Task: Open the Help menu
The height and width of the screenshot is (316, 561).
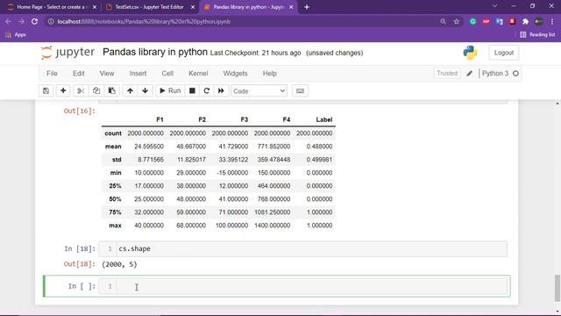Action: click(x=270, y=74)
